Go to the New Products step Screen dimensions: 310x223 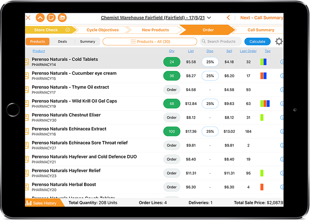click(x=155, y=30)
